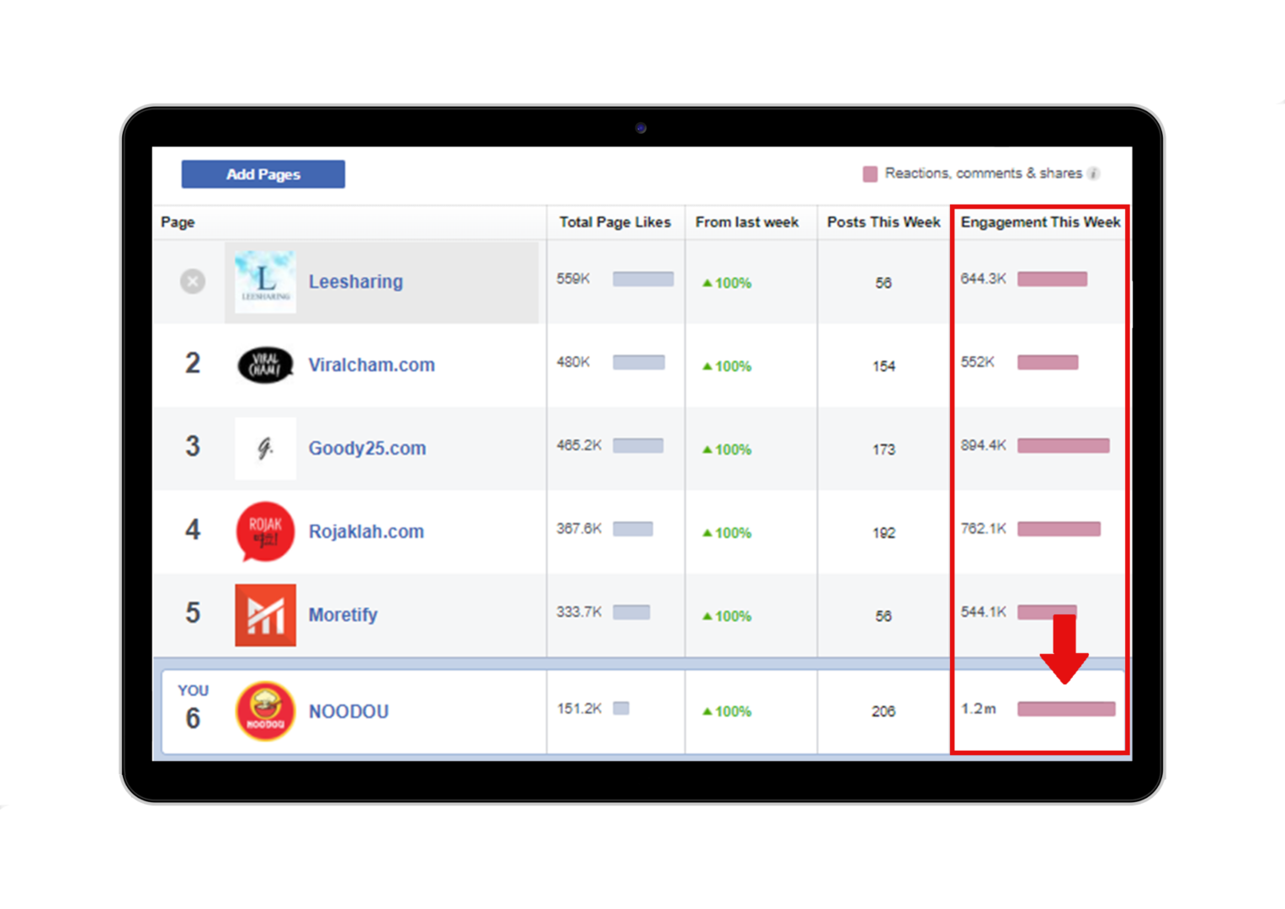This screenshot has width=1285, height=909.
Task: Click the Total Page Likes column header
Action: tap(614, 222)
